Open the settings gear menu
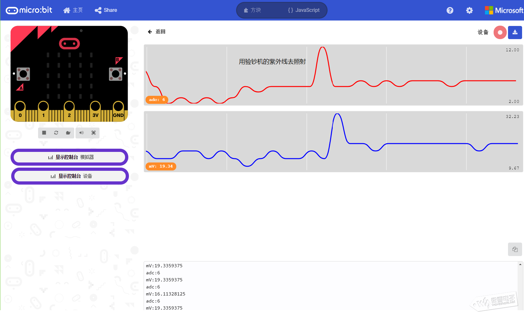524x315 pixels. 469,10
